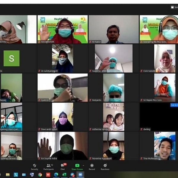Open Google Chrome from the taskbar
The image size is (178, 178).
pyautogui.click(x=40, y=175)
